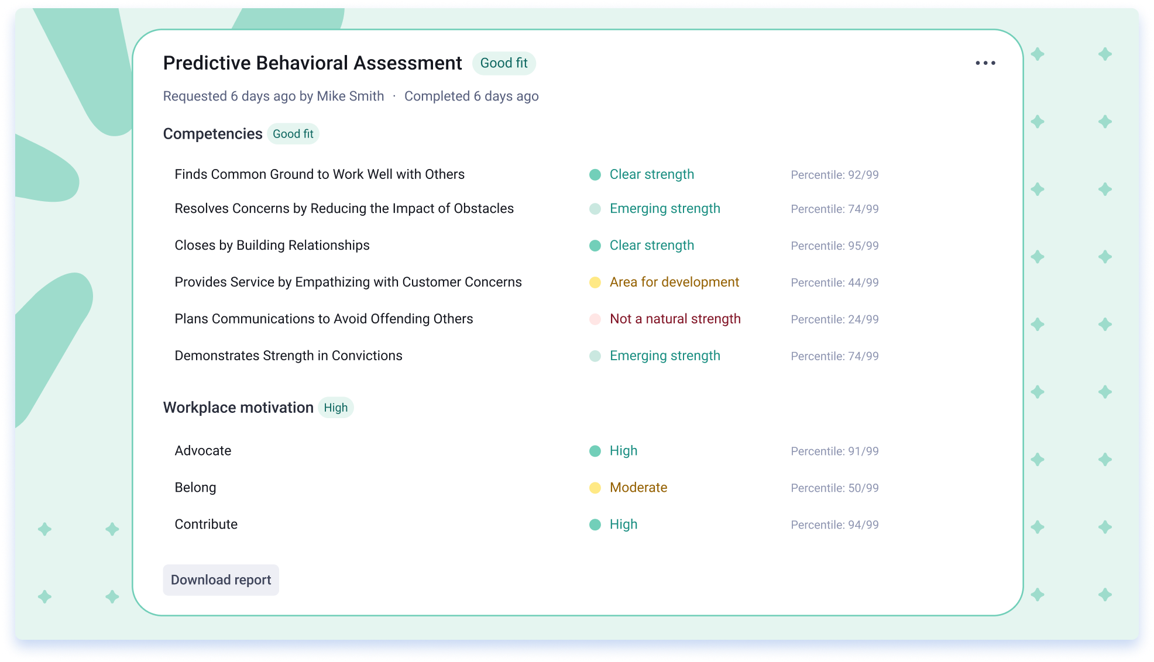Viewport: 1154px width, 662px height.
Task: Open the three-dot more options menu
Action: coord(985,63)
